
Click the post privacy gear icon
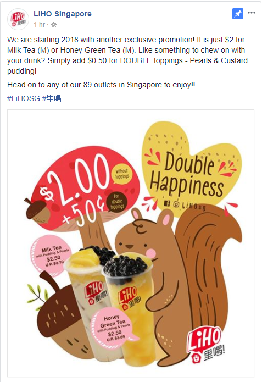tap(54, 25)
